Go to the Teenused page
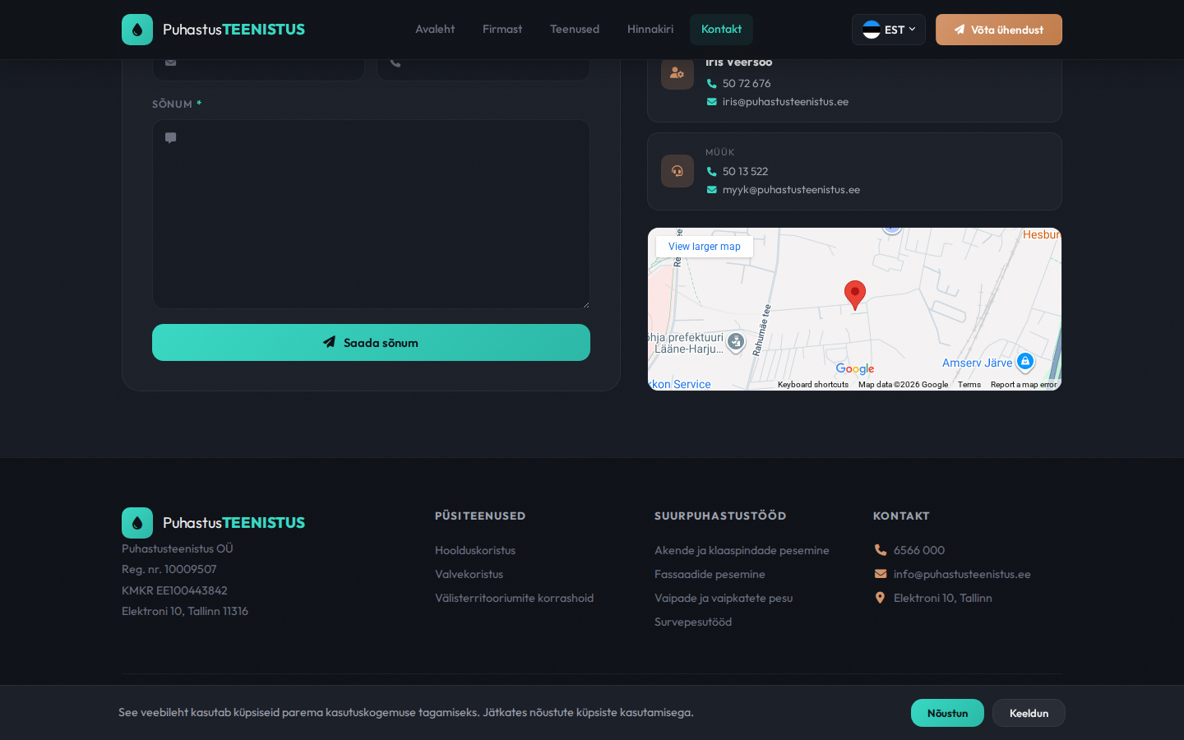 [575, 30]
